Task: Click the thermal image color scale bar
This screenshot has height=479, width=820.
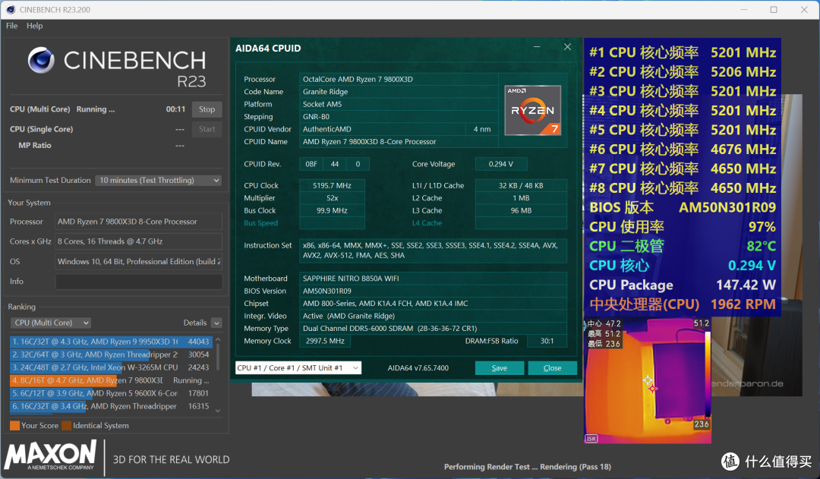Action: [x=708, y=374]
